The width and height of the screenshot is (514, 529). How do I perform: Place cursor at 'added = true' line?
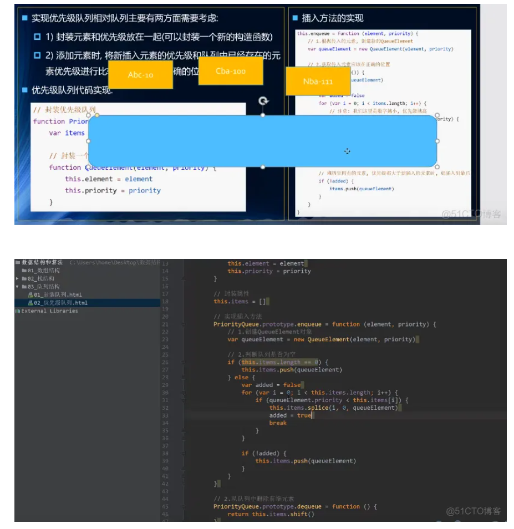290,415
